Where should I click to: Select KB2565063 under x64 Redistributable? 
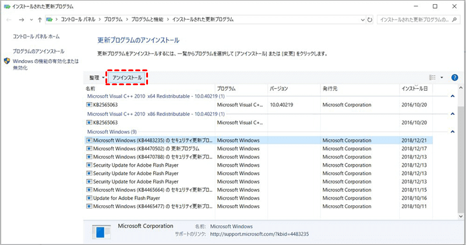tap(259, 105)
